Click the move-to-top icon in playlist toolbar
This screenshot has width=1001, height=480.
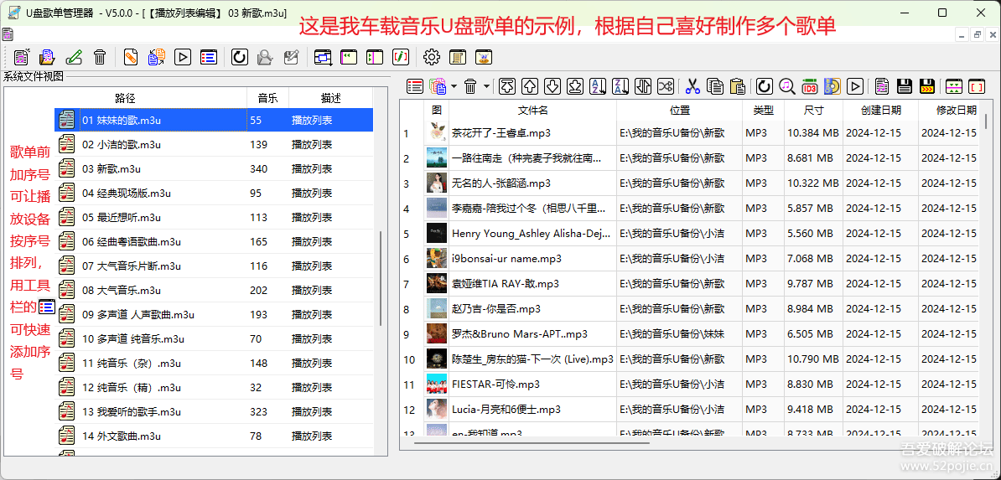507,85
